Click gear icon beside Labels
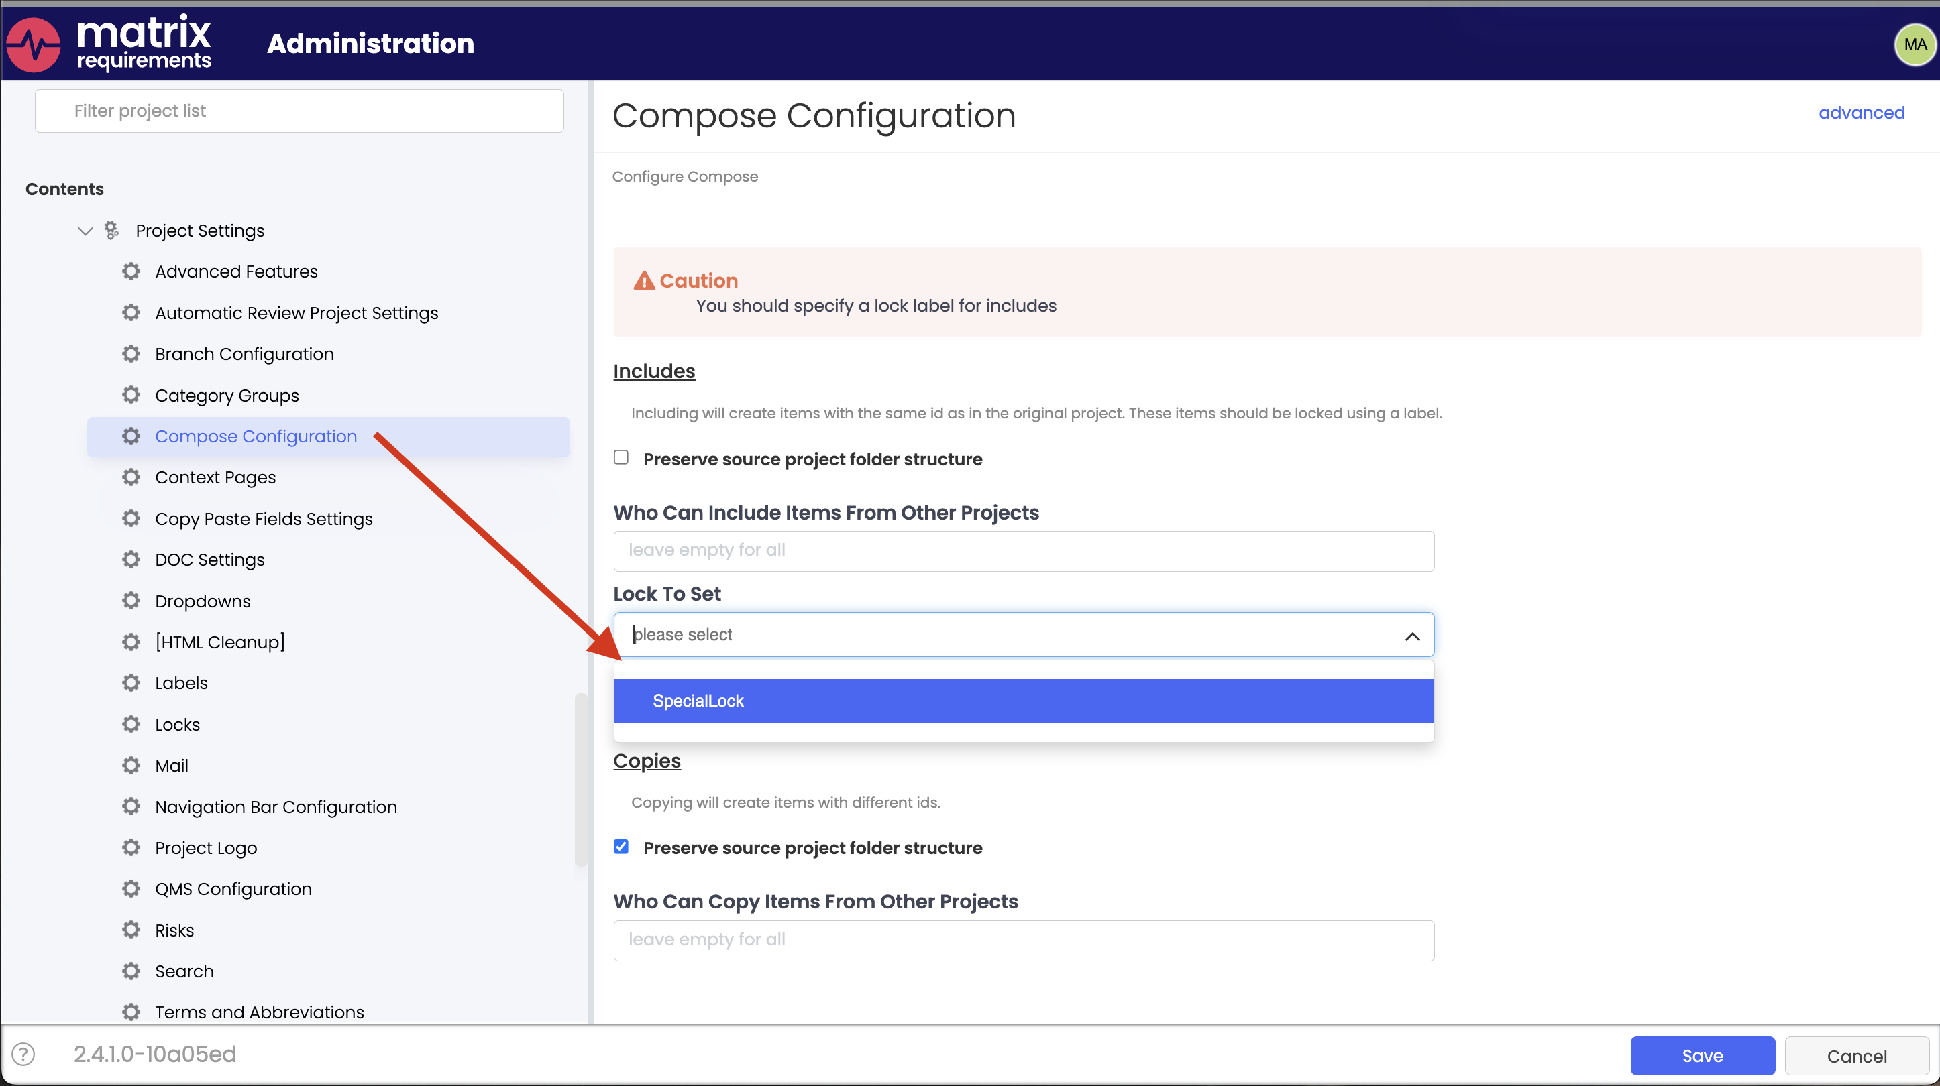 pos(131,682)
